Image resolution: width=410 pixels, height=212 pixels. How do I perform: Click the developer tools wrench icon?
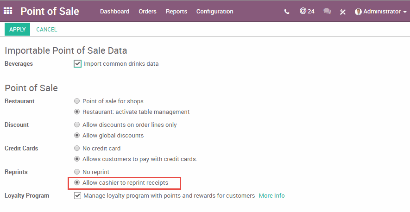click(343, 12)
